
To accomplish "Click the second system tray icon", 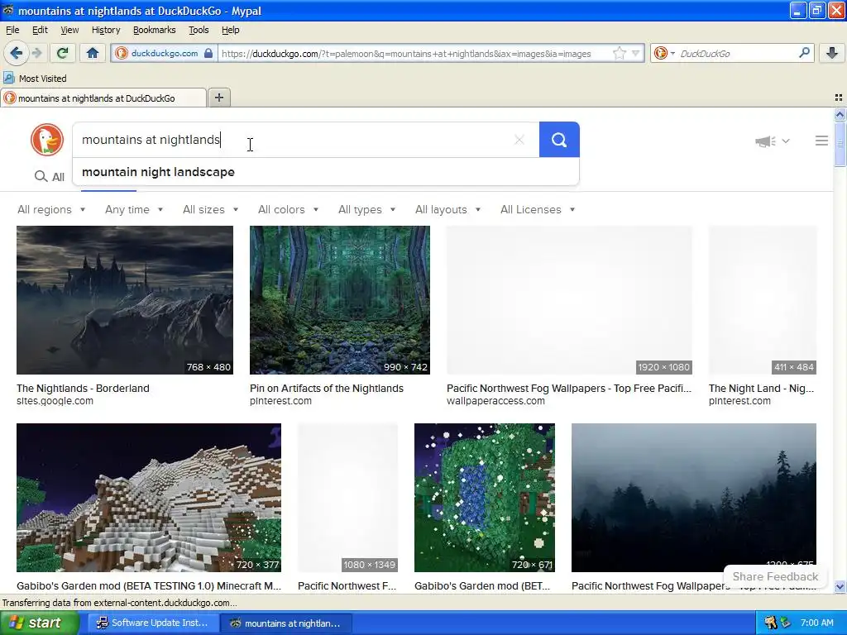I will tap(786, 623).
